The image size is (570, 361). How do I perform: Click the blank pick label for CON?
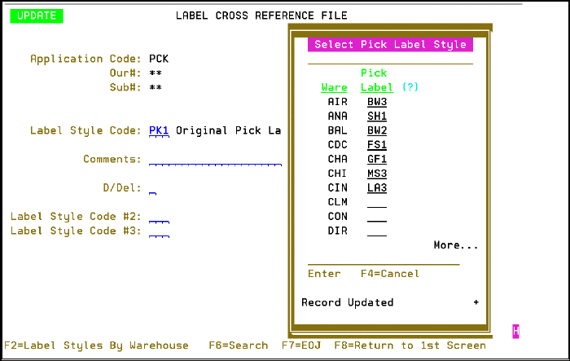click(x=376, y=217)
